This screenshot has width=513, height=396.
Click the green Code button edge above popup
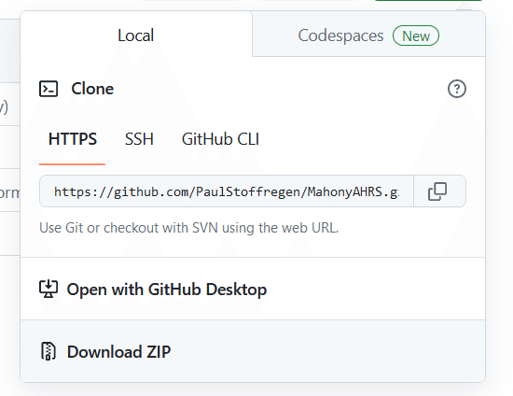pos(429,1)
